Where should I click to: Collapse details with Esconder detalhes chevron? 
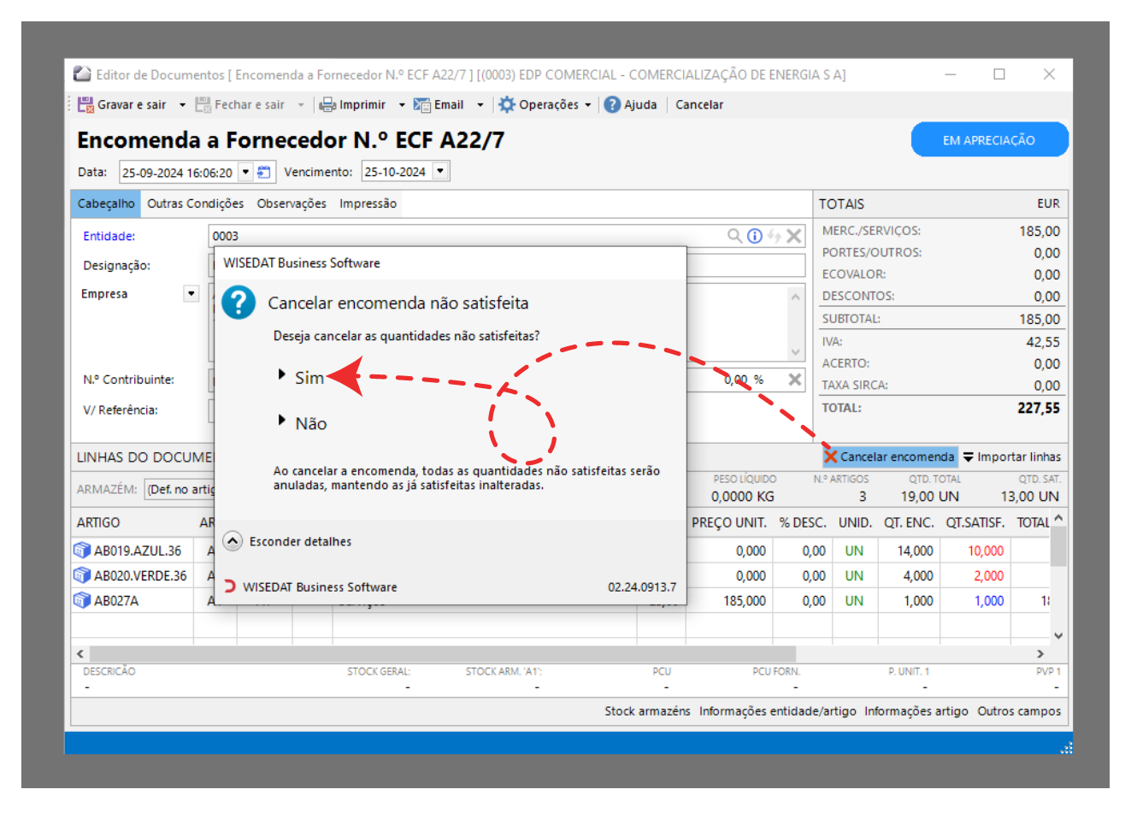232,541
